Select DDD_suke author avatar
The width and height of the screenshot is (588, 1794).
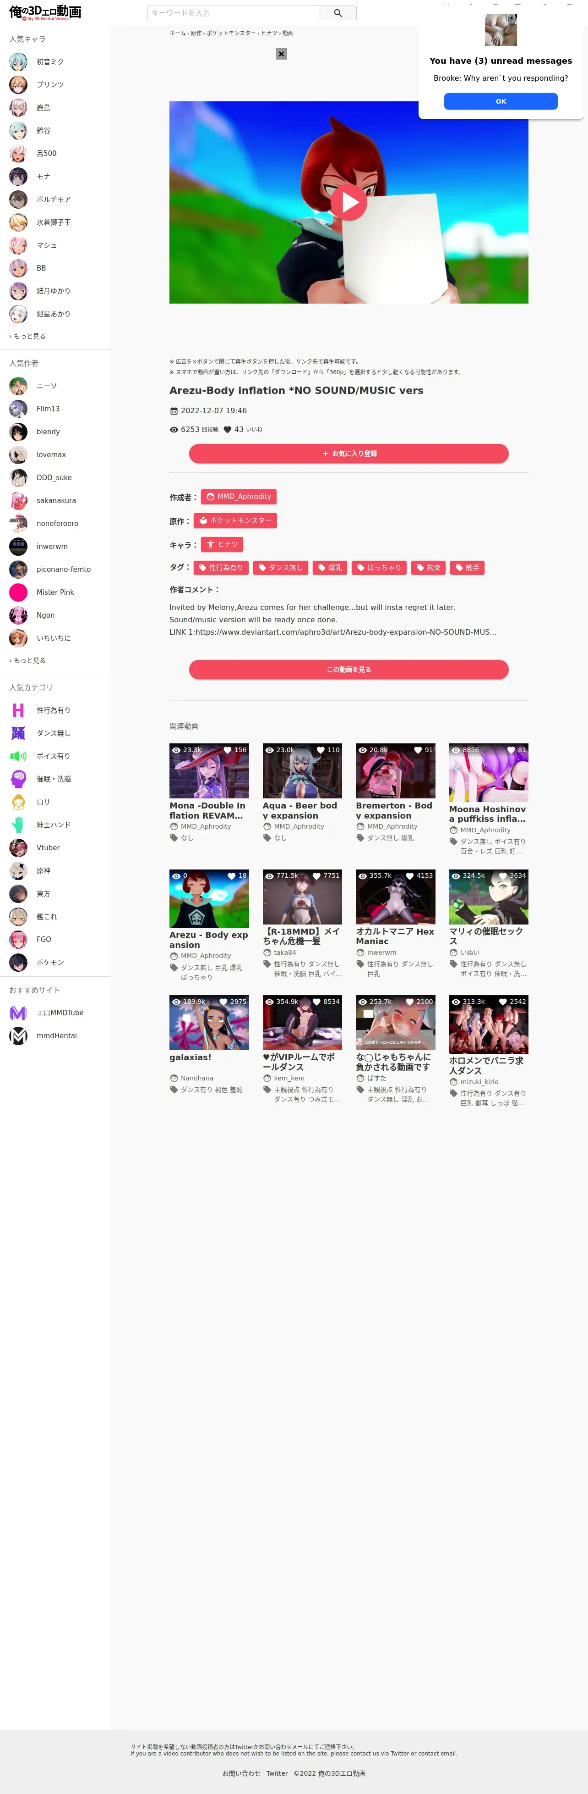click(x=18, y=478)
